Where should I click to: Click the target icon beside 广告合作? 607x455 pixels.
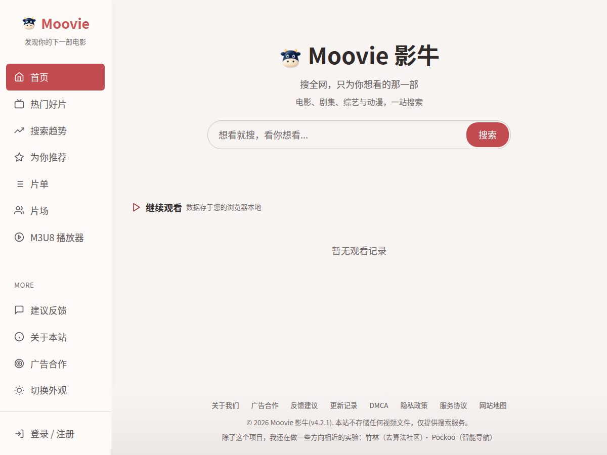(x=19, y=364)
